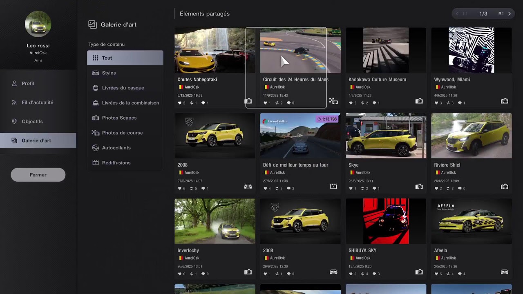Click the sticker icon beside Autocollants

coord(96,148)
